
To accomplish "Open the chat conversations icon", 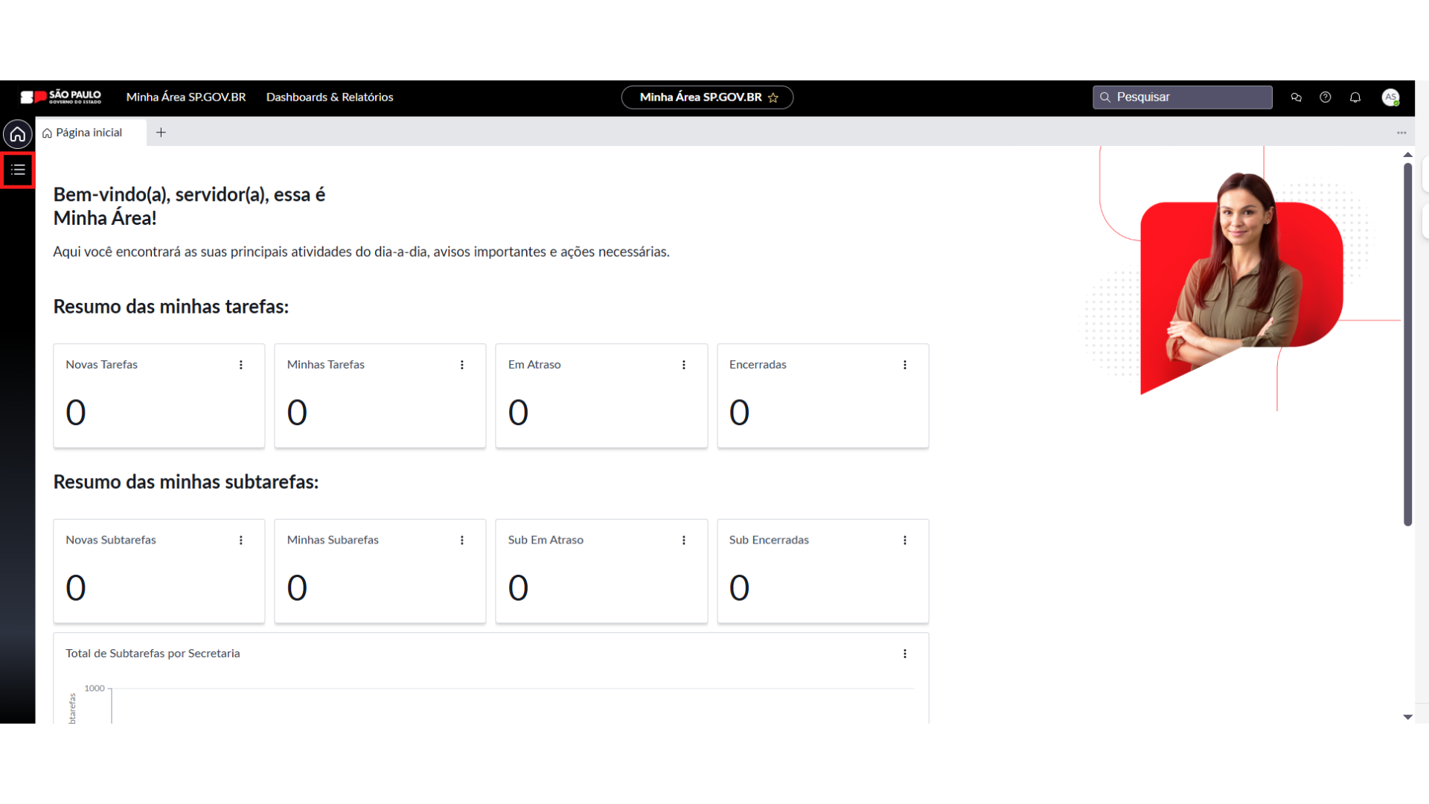I will click(x=1296, y=98).
